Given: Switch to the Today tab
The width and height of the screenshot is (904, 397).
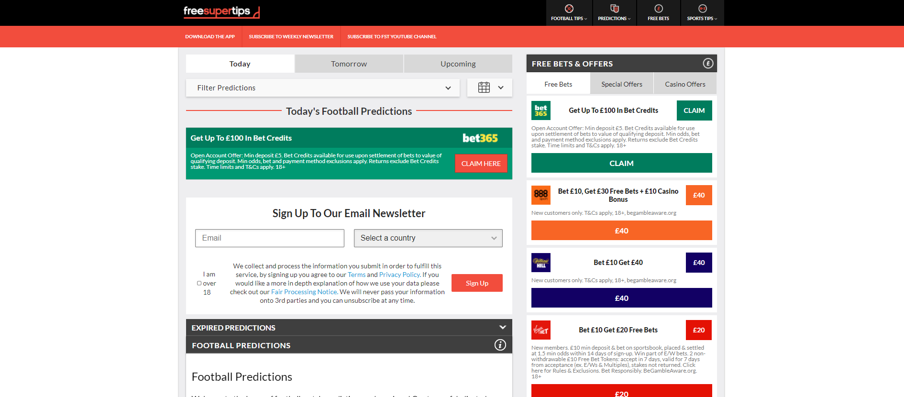Looking at the screenshot, I should tap(240, 64).
